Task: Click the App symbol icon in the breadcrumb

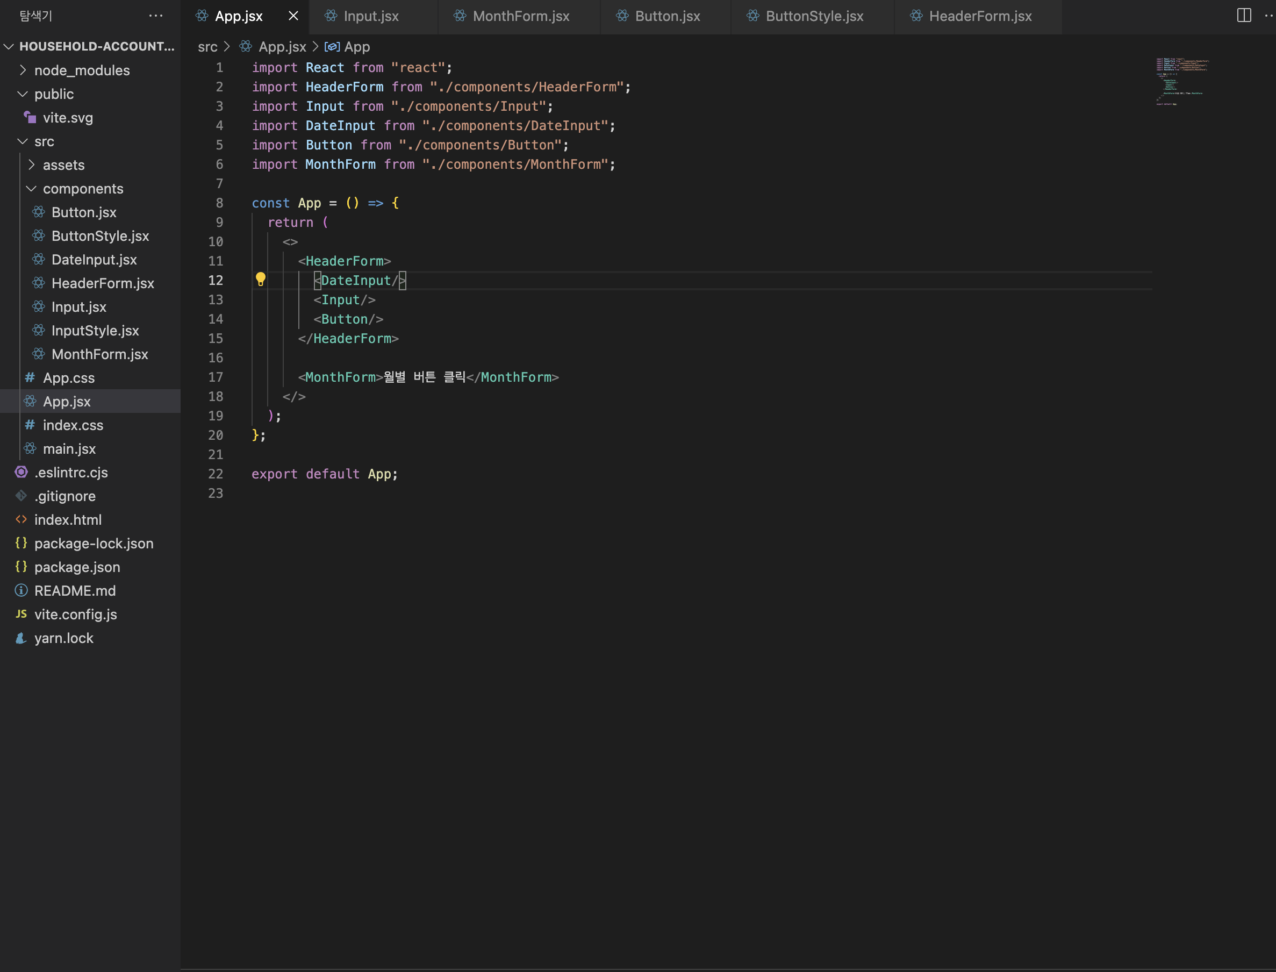Action: (x=332, y=47)
